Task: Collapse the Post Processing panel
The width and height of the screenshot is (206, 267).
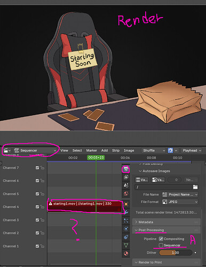Action: (x=167, y=230)
